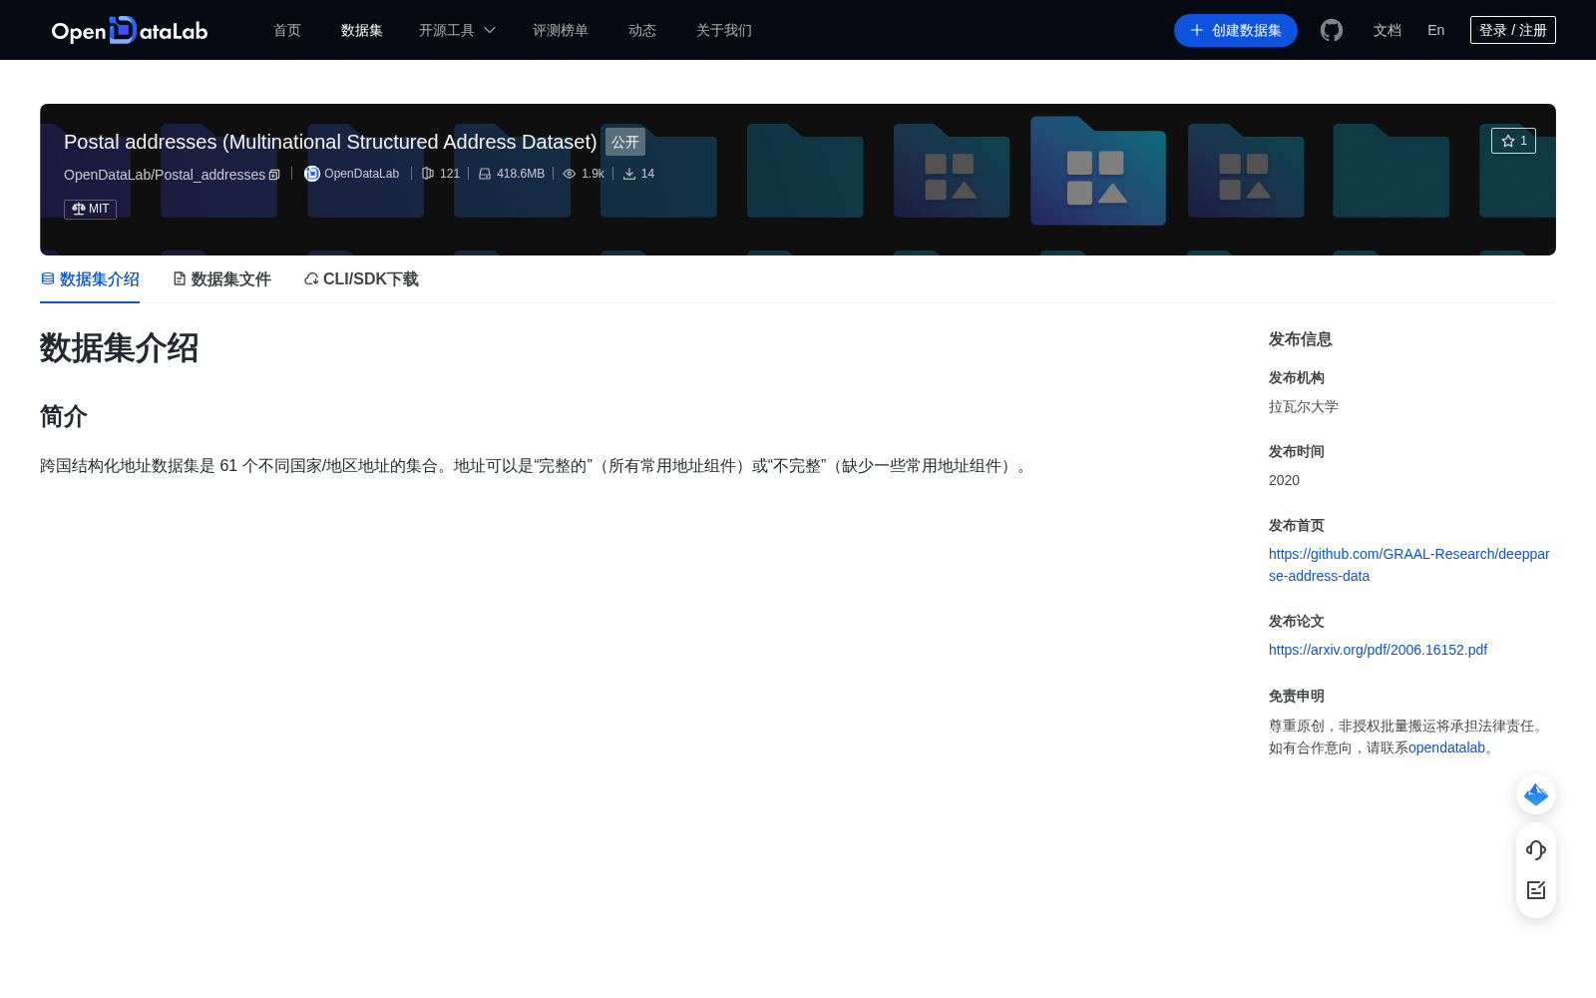Click the opendatalab contact link

(1446, 748)
